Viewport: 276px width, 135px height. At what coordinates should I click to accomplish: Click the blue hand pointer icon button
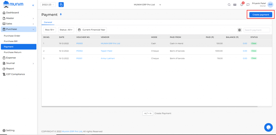click(x=61, y=5)
